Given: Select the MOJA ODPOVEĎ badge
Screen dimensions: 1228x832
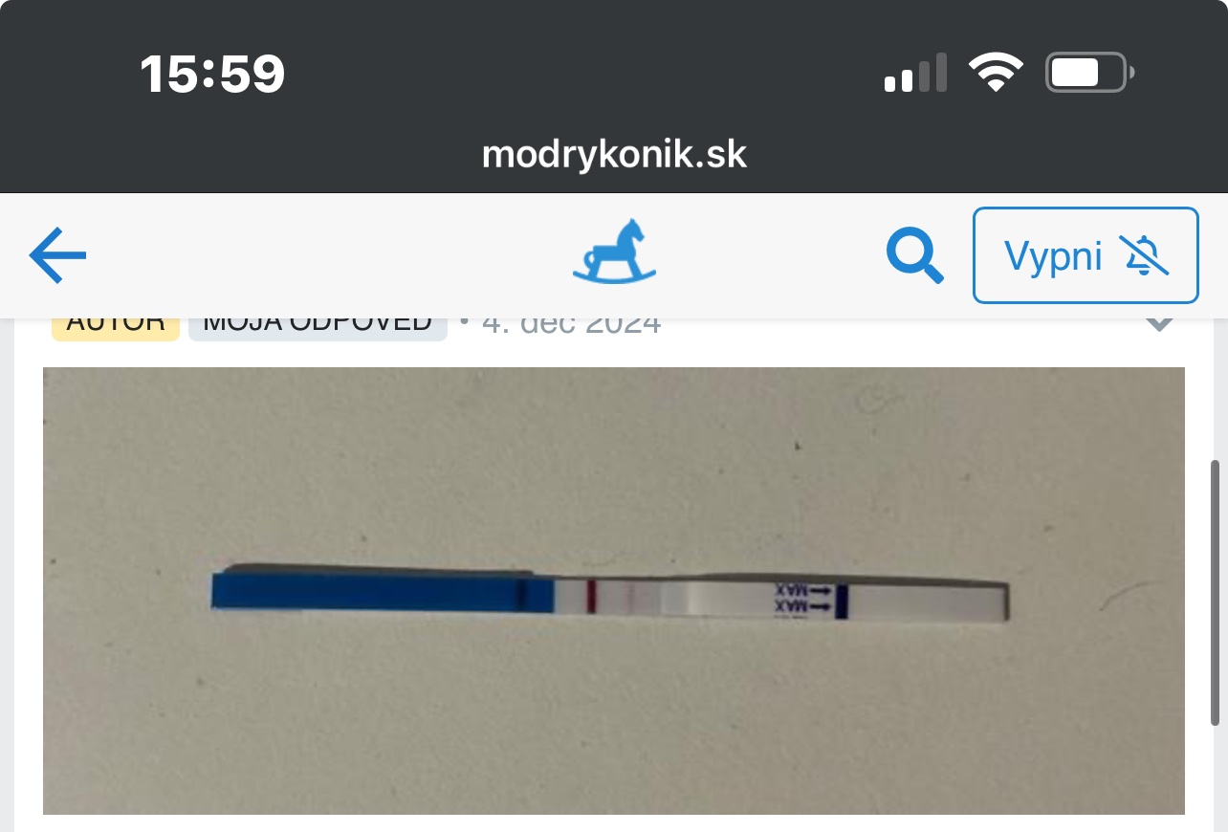Looking at the screenshot, I should coord(318,325).
